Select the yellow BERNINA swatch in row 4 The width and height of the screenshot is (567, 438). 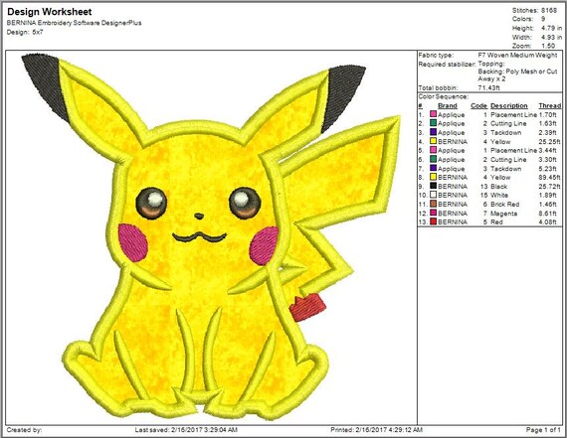point(433,142)
